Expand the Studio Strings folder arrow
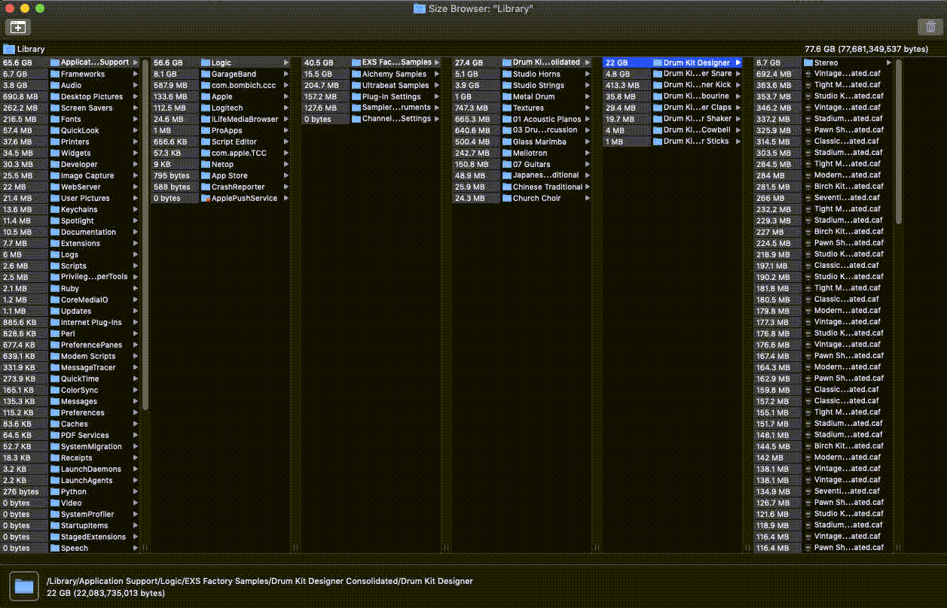947x608 pixels. [x=588, y=85]
